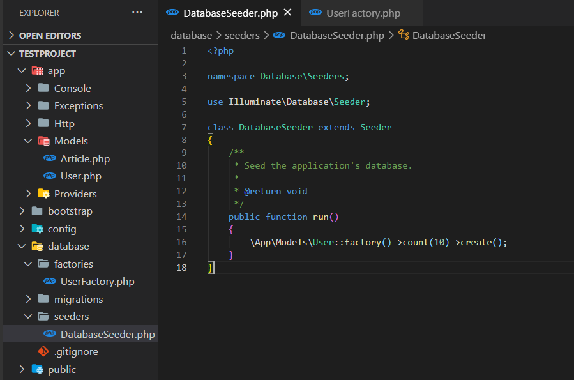Click the DatabaseSeeder class symbol icon in breadcrumb
The image size is (574, 380).
coord(403,36)
